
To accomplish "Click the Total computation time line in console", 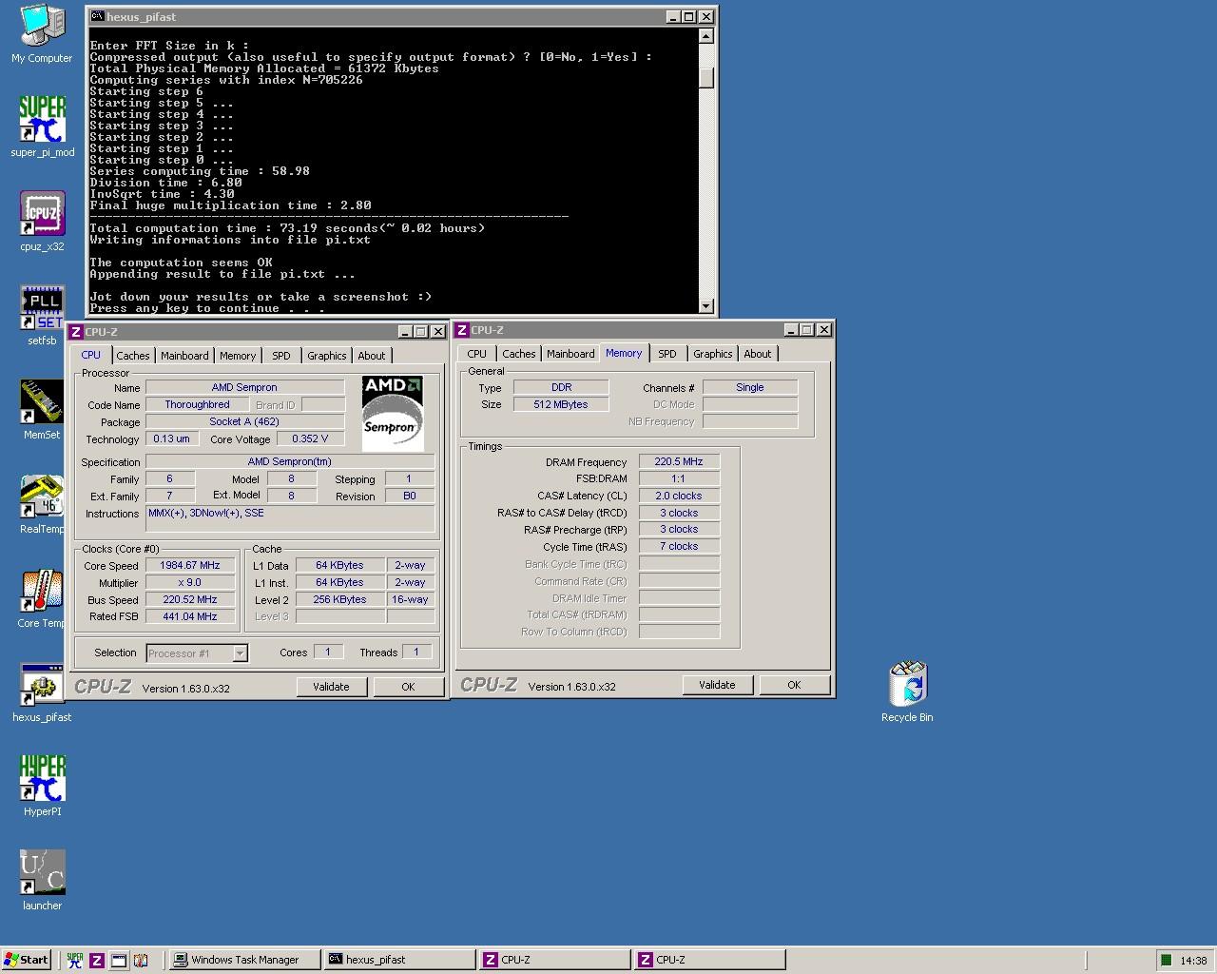I will click(x=287, y=228).
